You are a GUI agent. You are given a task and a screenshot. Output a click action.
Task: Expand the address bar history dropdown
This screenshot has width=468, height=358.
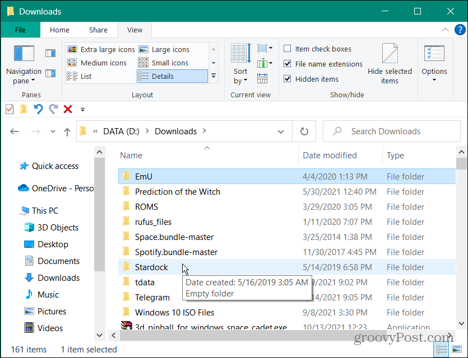[x=280, y=131]
